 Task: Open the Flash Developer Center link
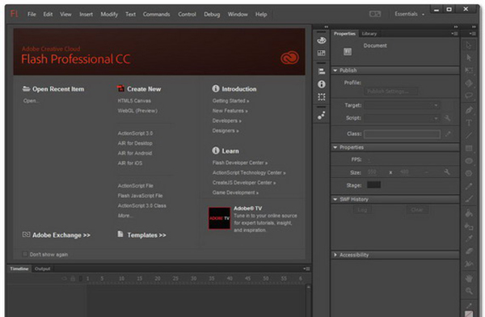point(240,163)
